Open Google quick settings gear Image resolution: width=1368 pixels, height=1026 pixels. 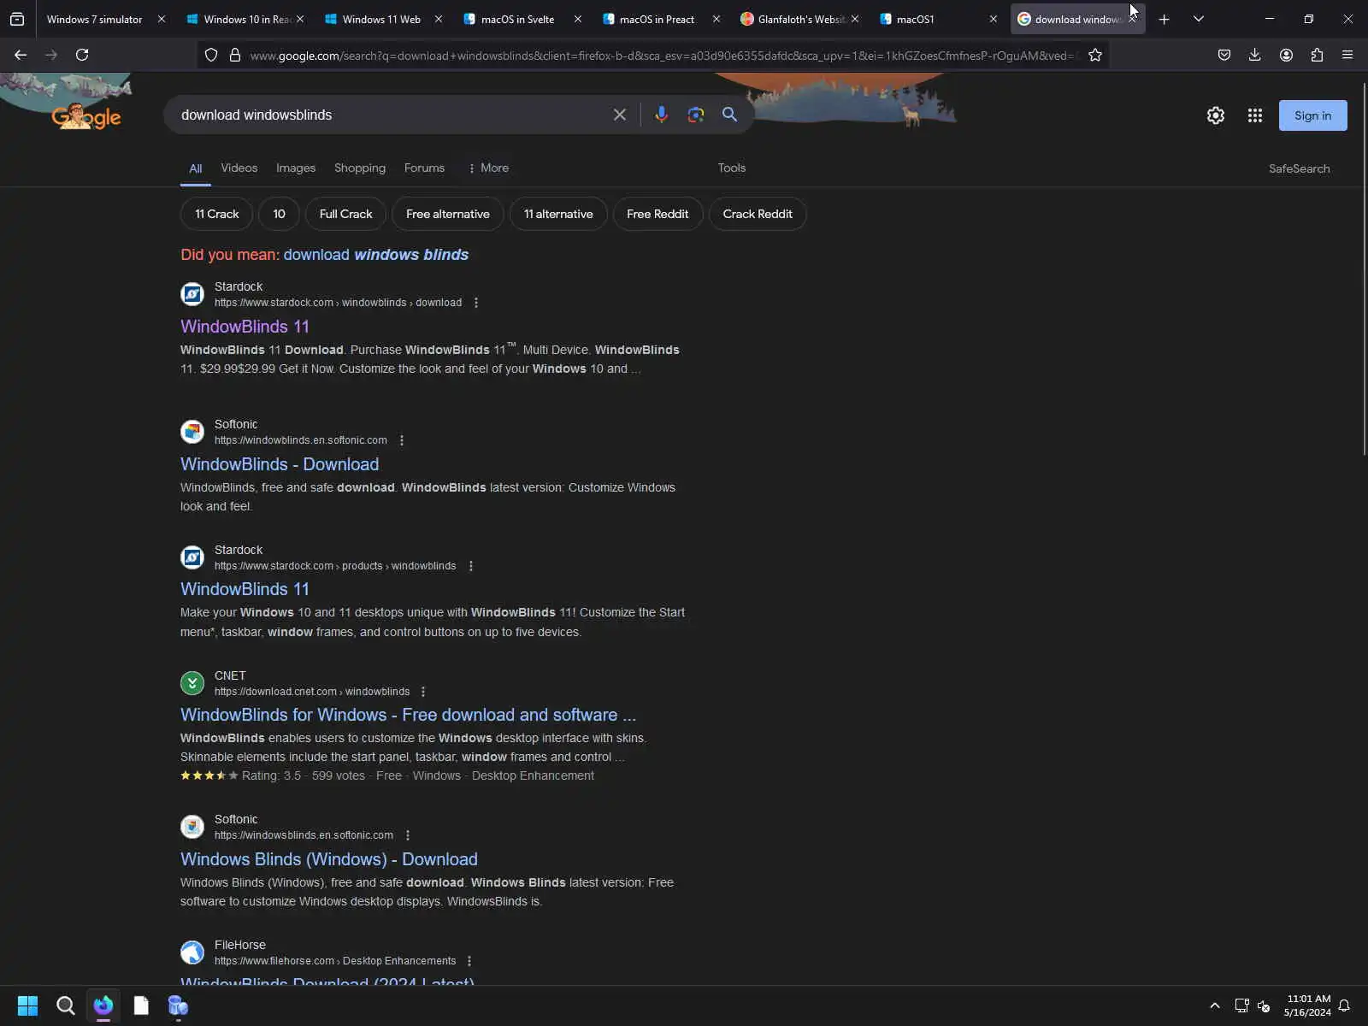[1215, 115]
